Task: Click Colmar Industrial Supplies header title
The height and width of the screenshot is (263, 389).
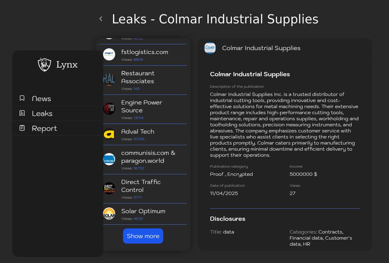Action: 261,48
